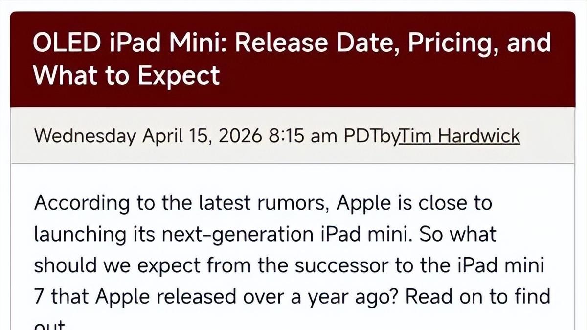Click "What to Expect" in the headline
587x330 pixels.
(x=127, y=76)
